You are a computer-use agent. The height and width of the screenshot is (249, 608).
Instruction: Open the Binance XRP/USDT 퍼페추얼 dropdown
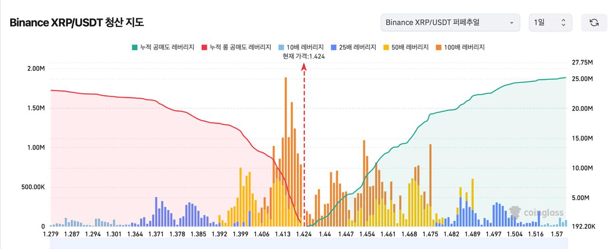(450, 23)
